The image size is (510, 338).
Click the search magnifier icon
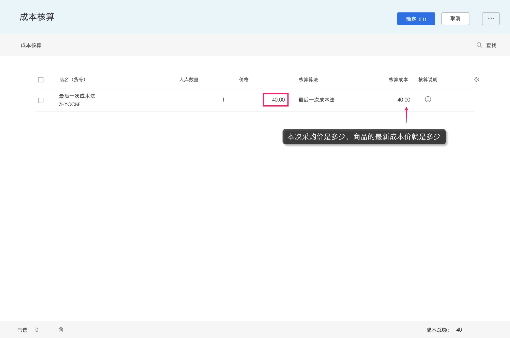(479, 45)
